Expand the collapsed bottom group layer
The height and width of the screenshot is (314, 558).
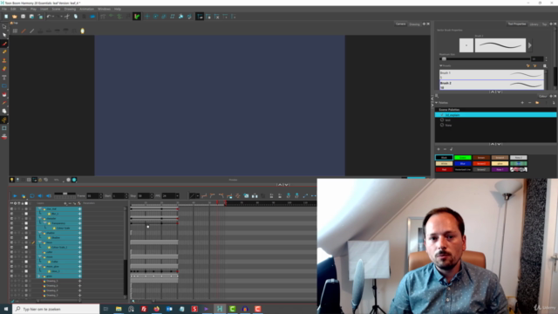point(39,276)
